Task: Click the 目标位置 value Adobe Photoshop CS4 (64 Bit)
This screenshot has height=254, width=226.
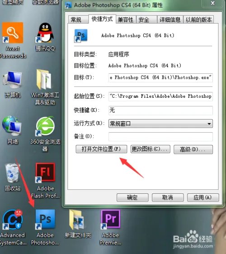Action: click(145, 66)
